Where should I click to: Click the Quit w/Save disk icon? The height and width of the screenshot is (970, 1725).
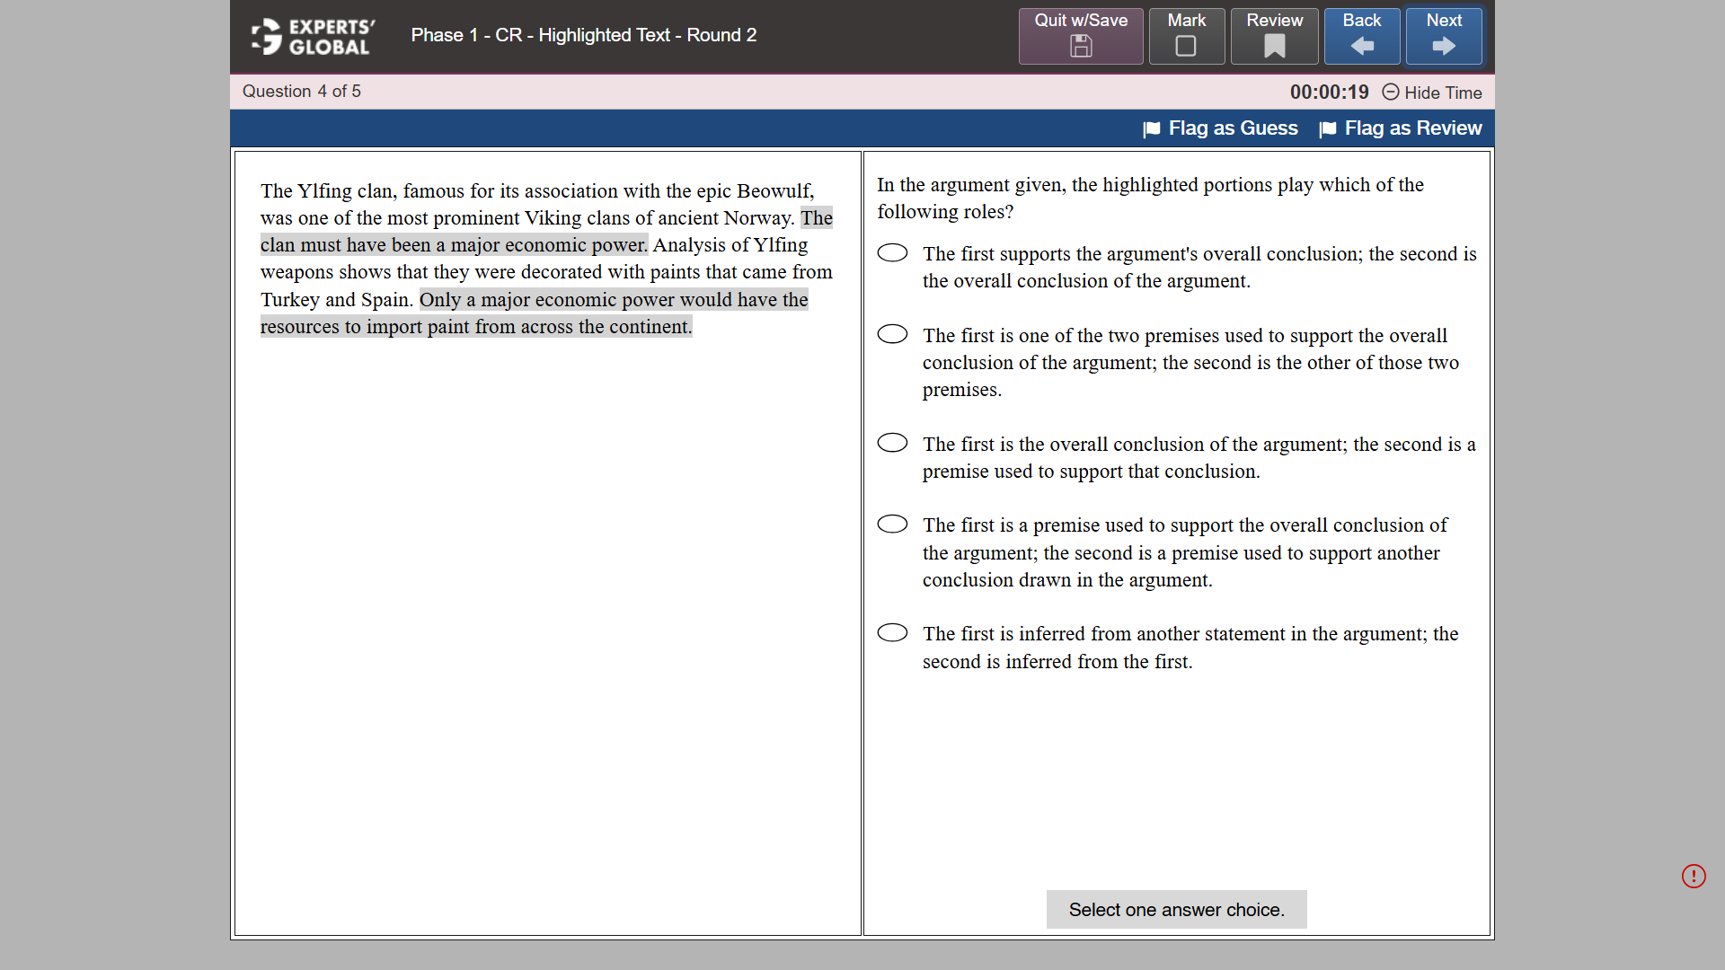(x=1080, y=47)
